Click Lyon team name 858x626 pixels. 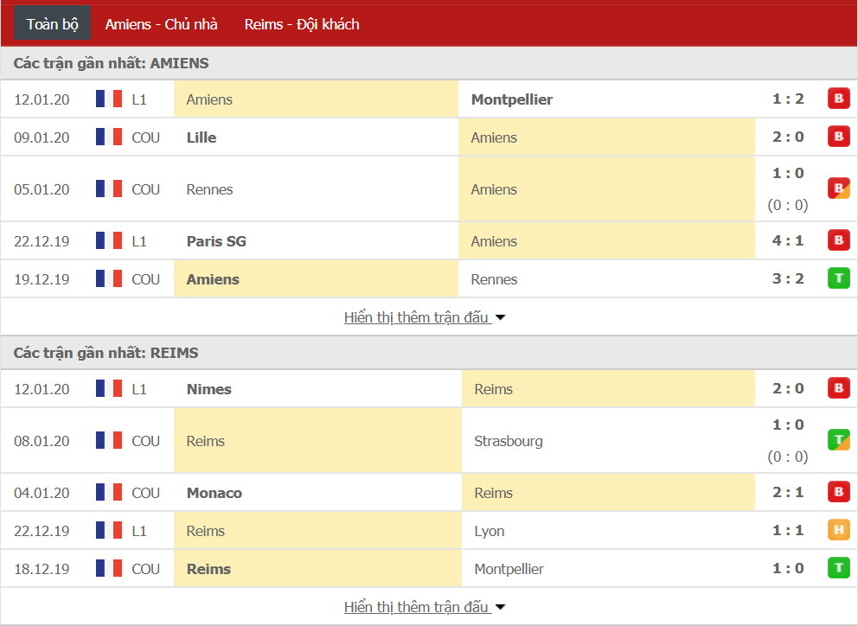pyautogui.click(x=490, y=531)
